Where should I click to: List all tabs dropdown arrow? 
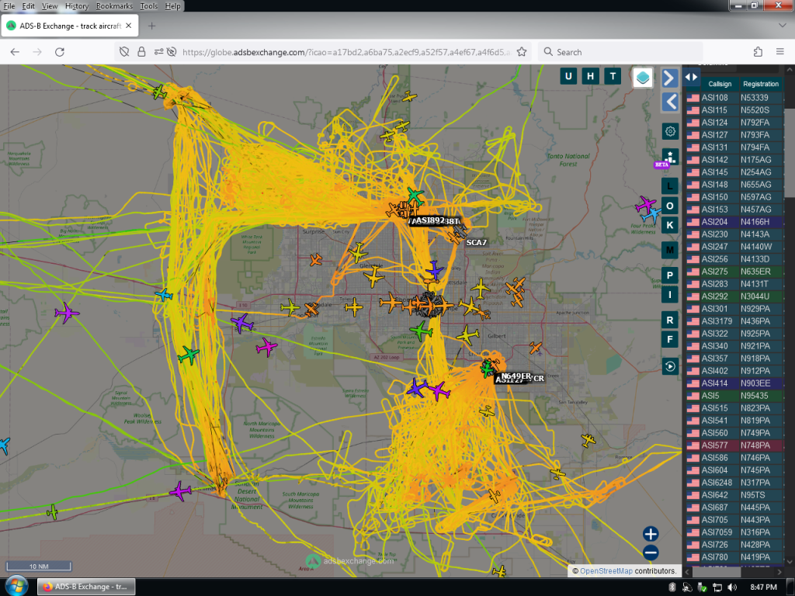pos(782,26)
